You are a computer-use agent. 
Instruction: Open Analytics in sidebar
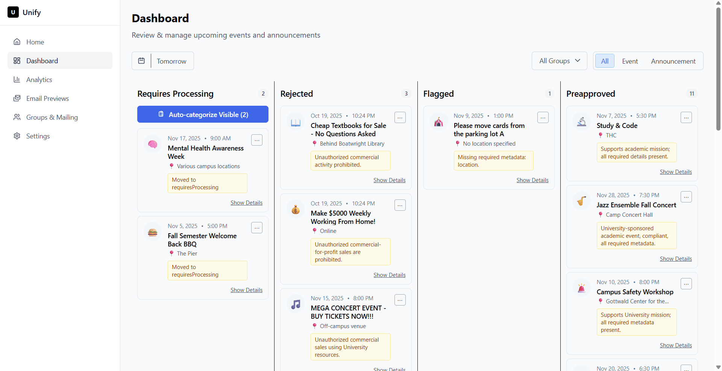click(x=60, y=79)
